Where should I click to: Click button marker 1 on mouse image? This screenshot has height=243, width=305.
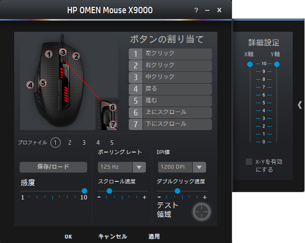(48, 54)
